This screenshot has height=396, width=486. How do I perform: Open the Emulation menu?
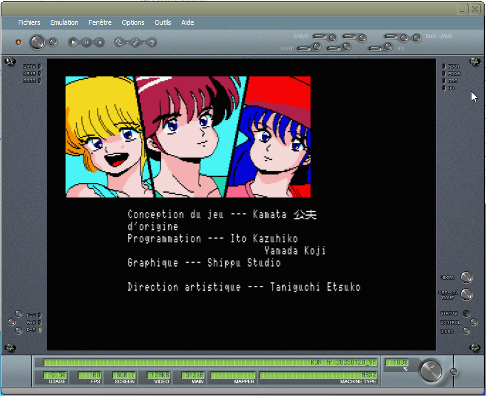[x=64, y=22]
